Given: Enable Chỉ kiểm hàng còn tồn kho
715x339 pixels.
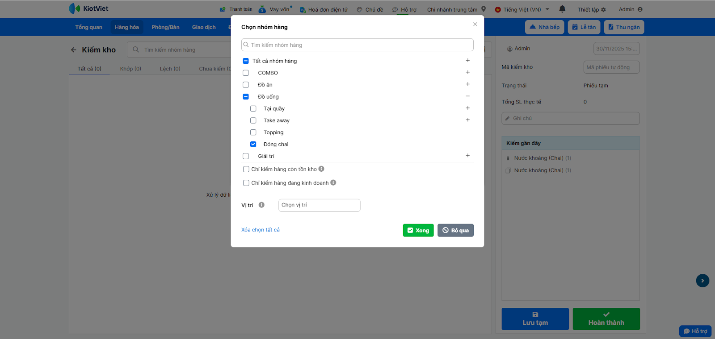Looking at the screenshot, I should tap(246, 169).
